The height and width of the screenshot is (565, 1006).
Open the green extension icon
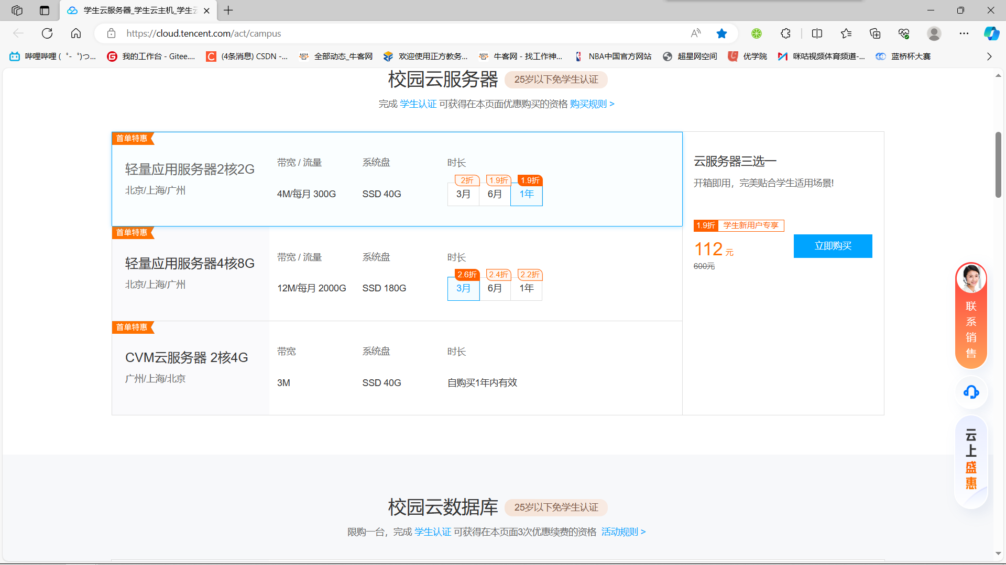point(757,33)
